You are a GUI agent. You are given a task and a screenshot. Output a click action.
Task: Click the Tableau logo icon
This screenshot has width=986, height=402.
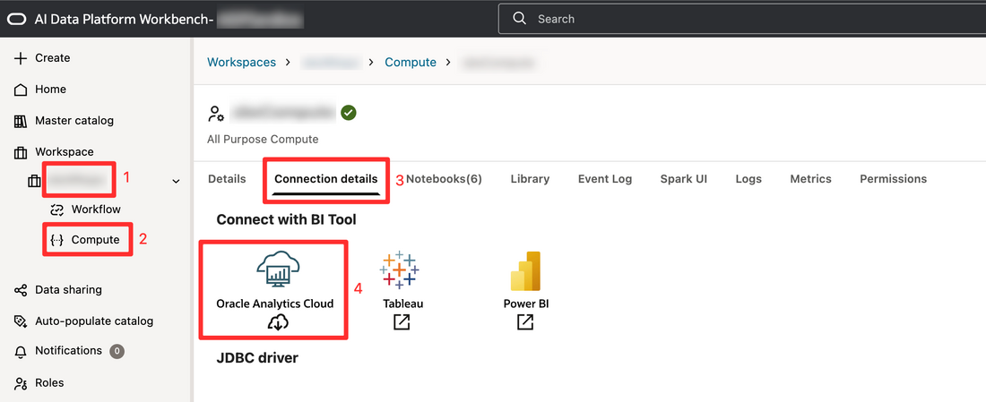coord(399,269)
